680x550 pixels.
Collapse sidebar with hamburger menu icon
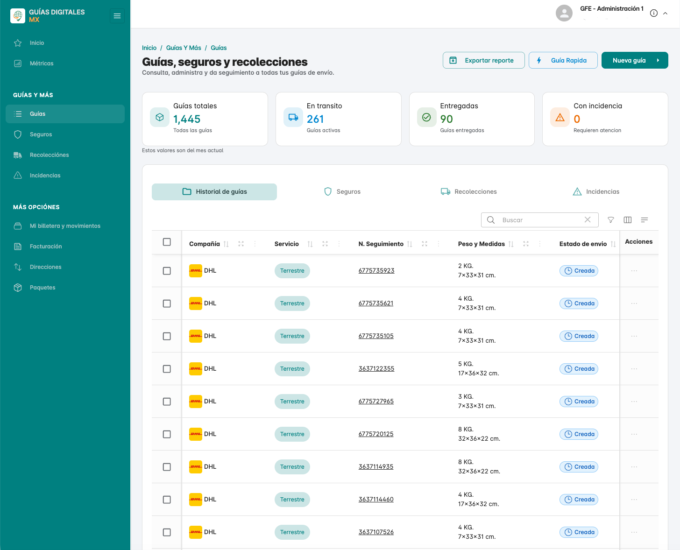[117, 16]
